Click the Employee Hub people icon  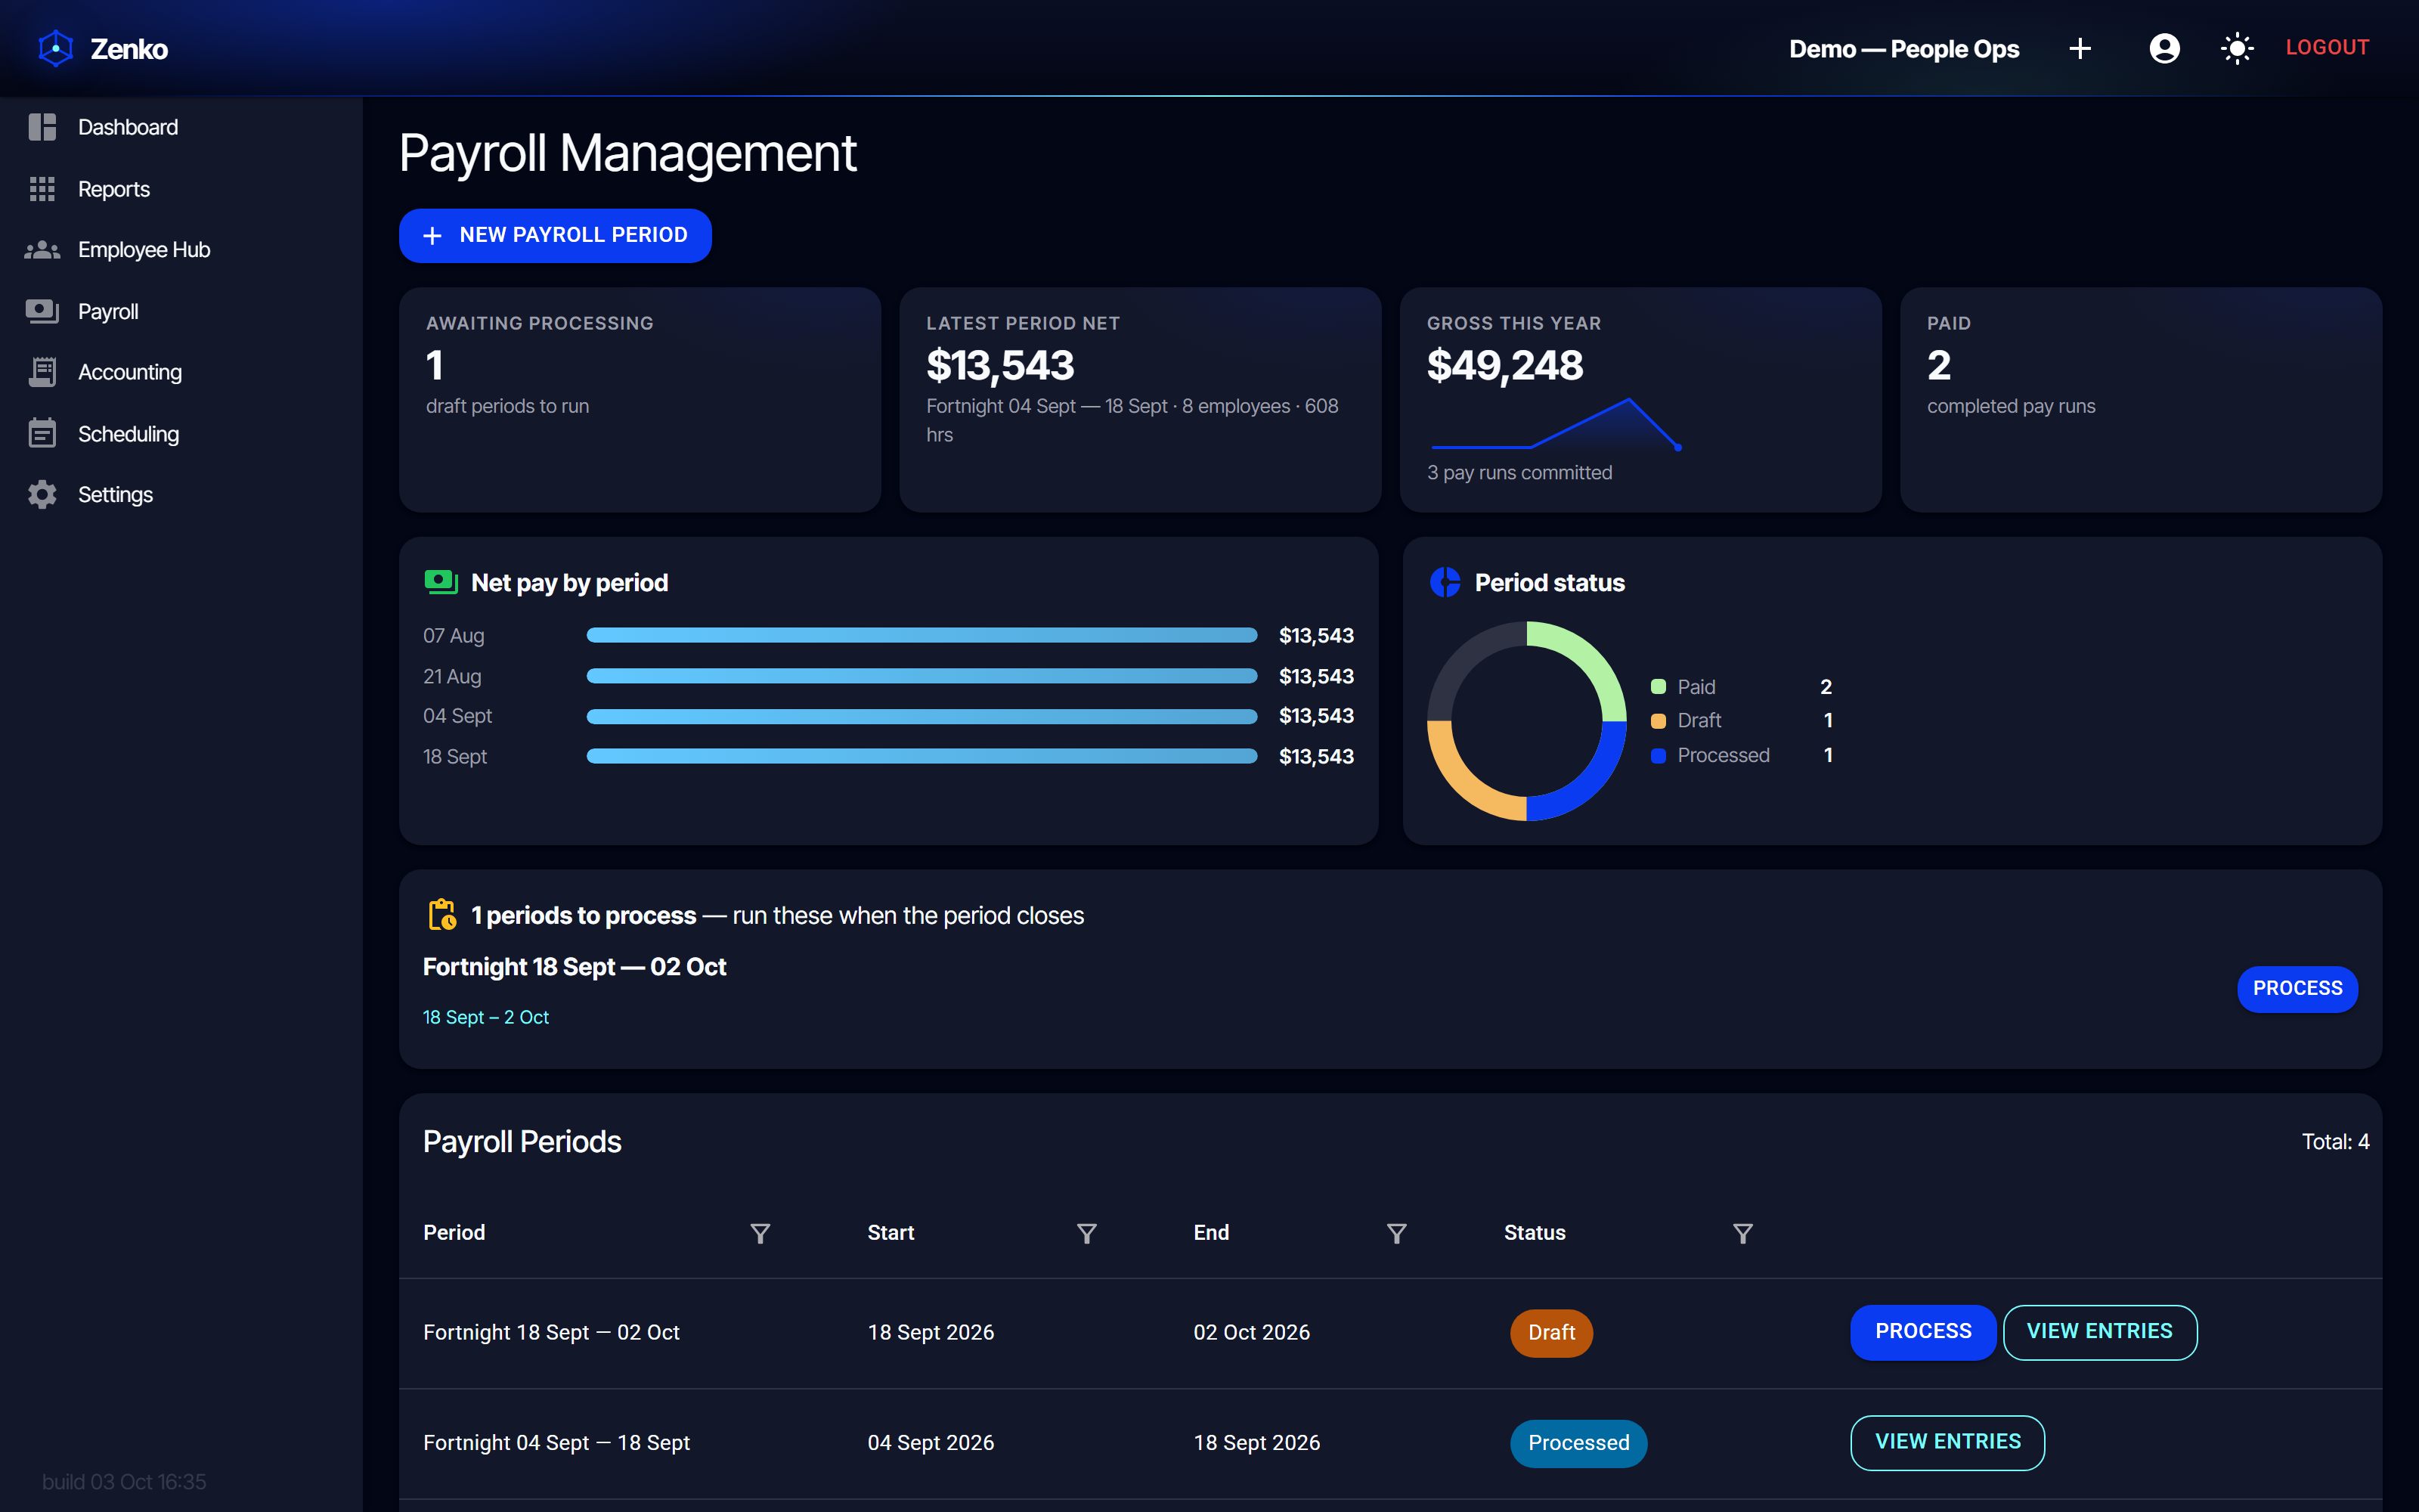(x=42, y=250)
